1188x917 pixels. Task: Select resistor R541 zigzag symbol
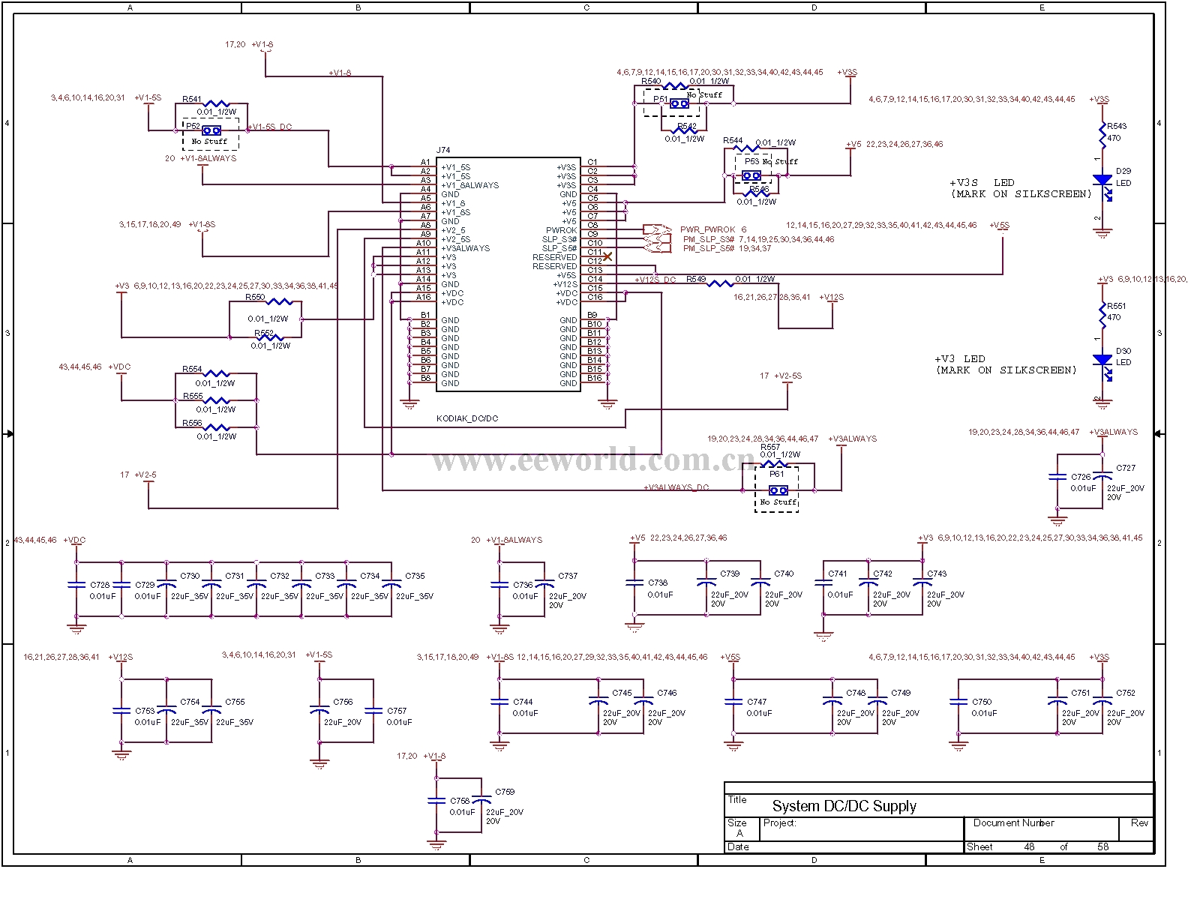[x=216, y=103]
